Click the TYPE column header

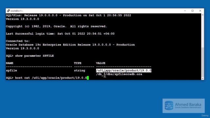78,63
